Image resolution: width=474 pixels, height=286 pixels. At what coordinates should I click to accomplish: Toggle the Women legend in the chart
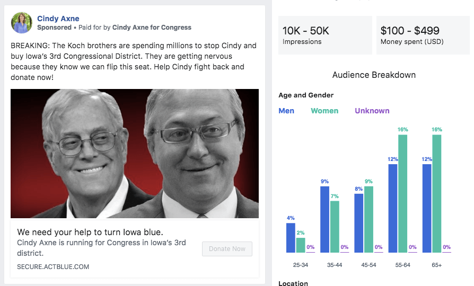point(324,111)
